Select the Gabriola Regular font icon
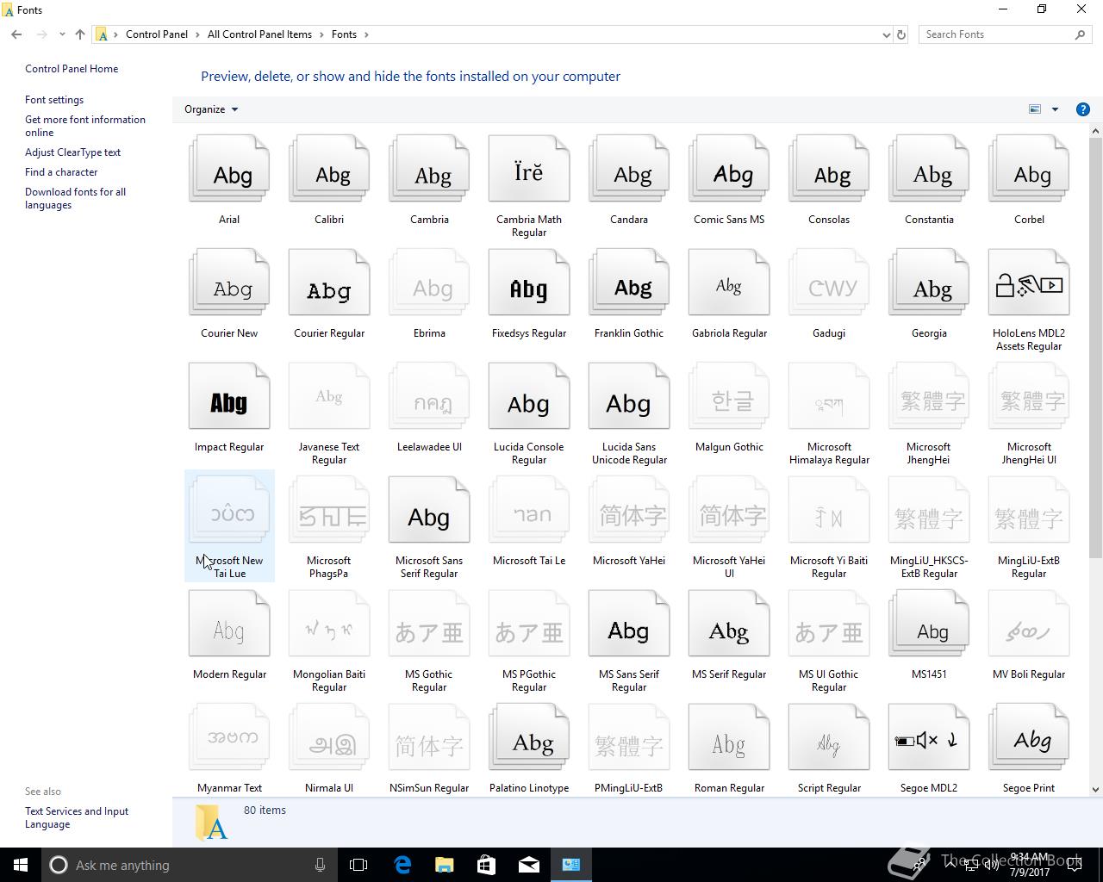The image size is (1103, 882). point(729,283)
